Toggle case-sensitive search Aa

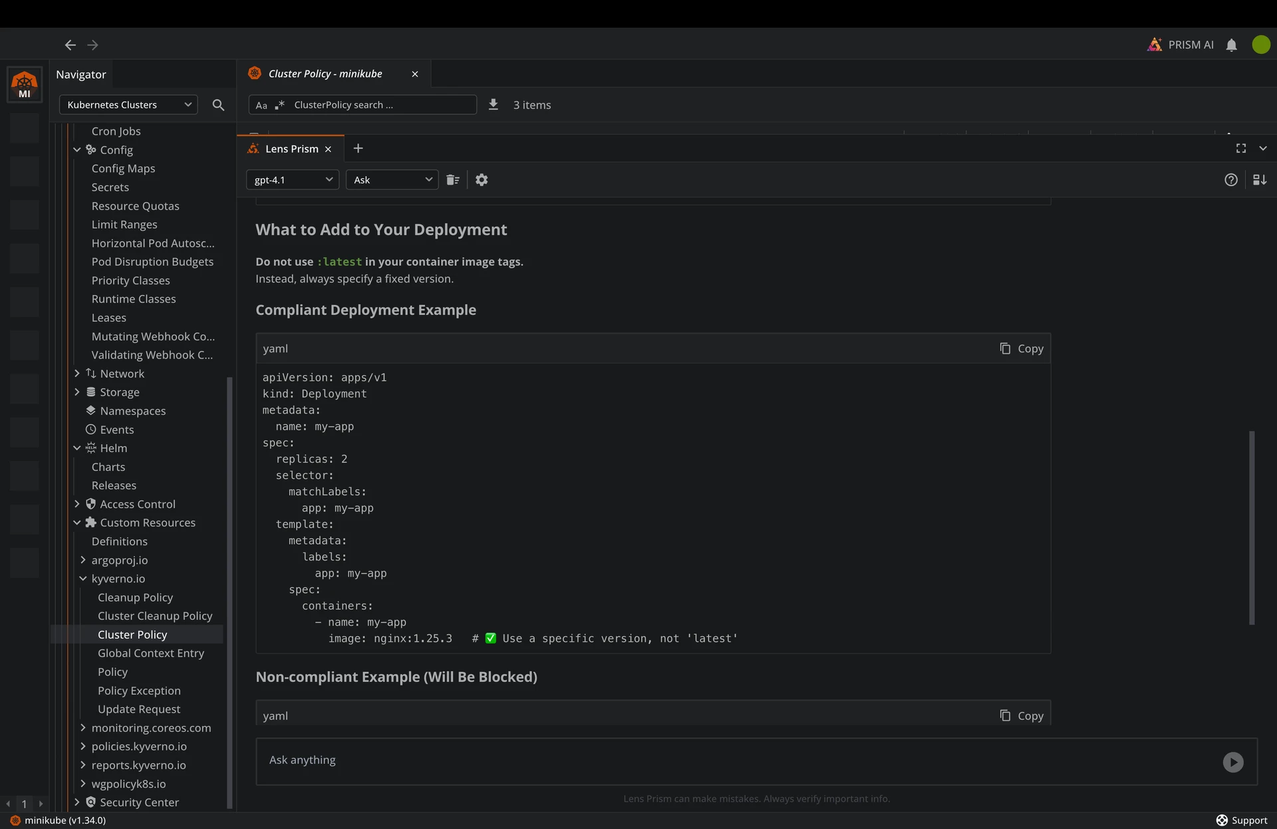point(261,106)
